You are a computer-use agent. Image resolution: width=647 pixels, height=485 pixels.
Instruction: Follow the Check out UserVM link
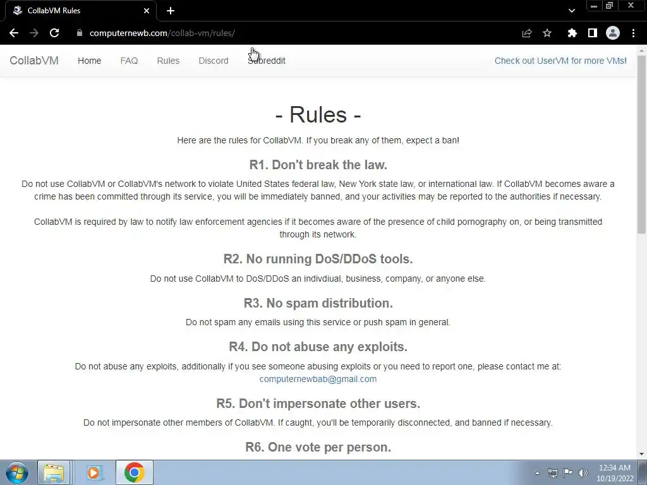[x=560, y=61]
